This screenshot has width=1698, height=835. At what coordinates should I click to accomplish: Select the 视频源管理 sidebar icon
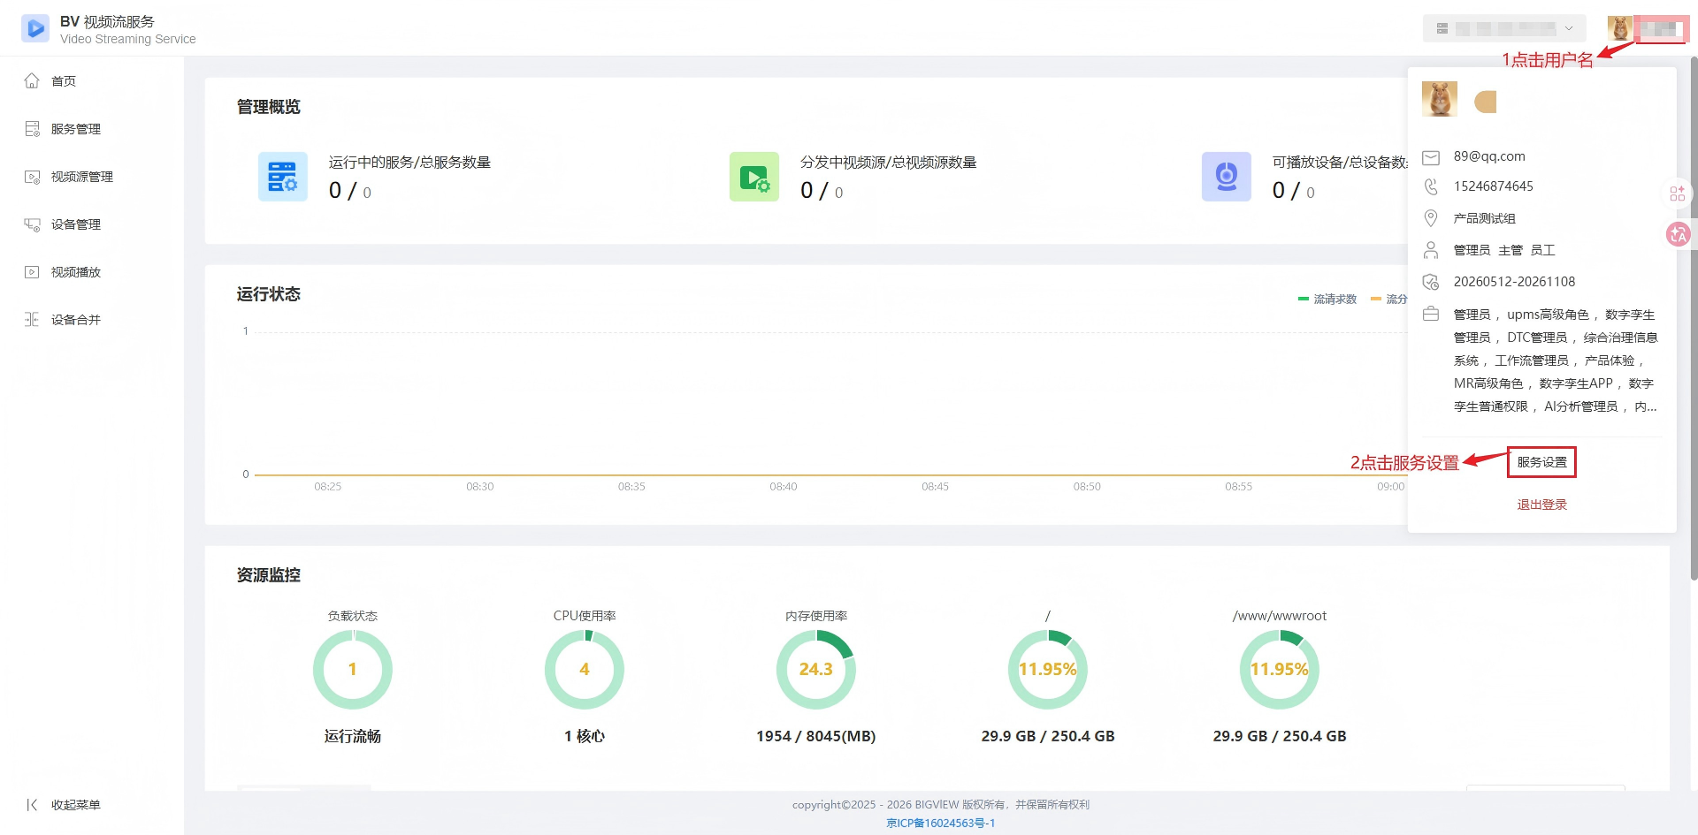pyautogui.click(x=32, y=177)
